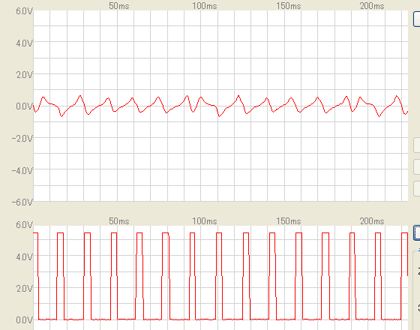Click the 50ms label on lower graph
The height and width of the screenshot is (330, 420).
click(119, 221)
